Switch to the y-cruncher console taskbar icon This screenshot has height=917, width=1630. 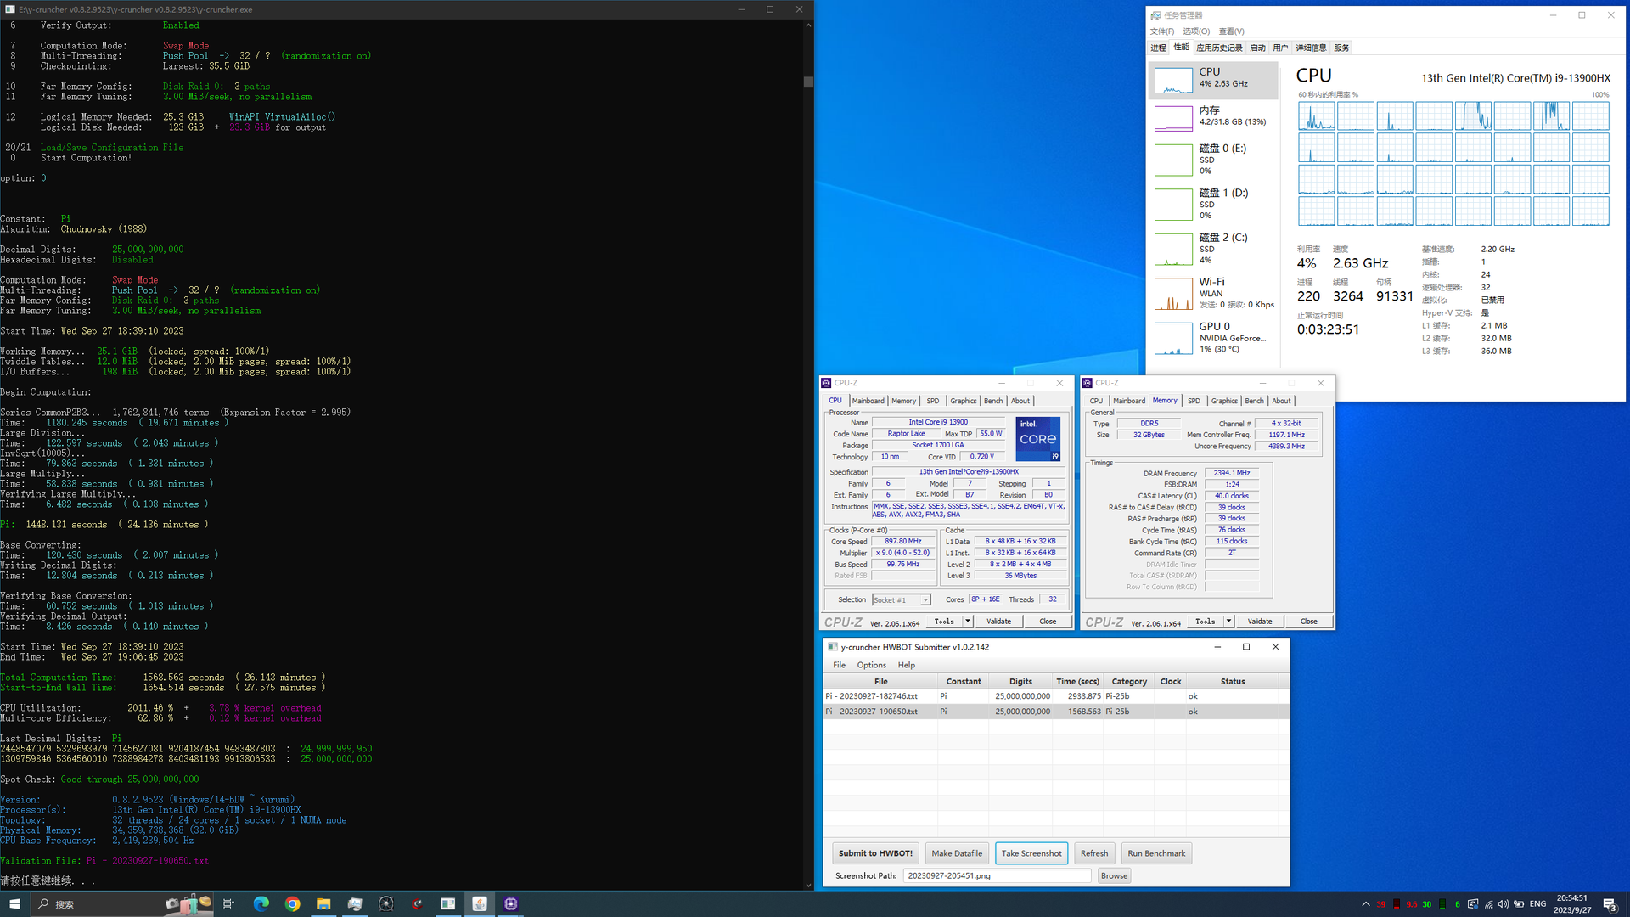pyautogui.click(x=448, y=903)
